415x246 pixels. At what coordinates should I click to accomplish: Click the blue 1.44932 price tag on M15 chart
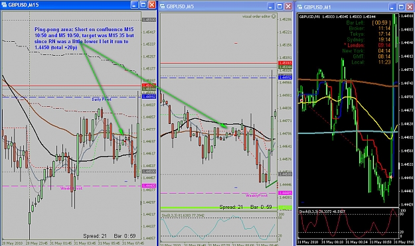tap(149, 97)
